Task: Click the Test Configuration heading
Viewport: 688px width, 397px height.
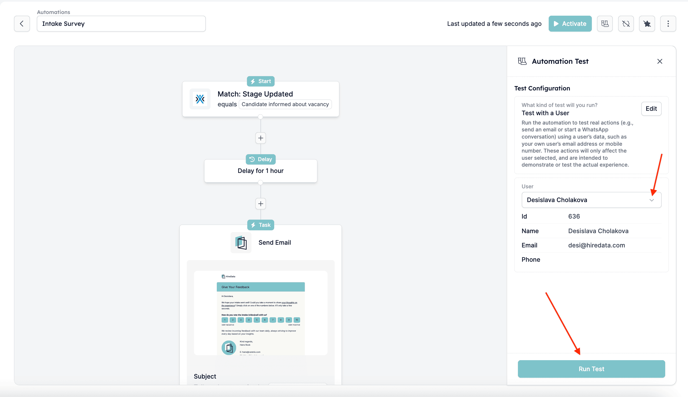Action: tap(542, 88)
